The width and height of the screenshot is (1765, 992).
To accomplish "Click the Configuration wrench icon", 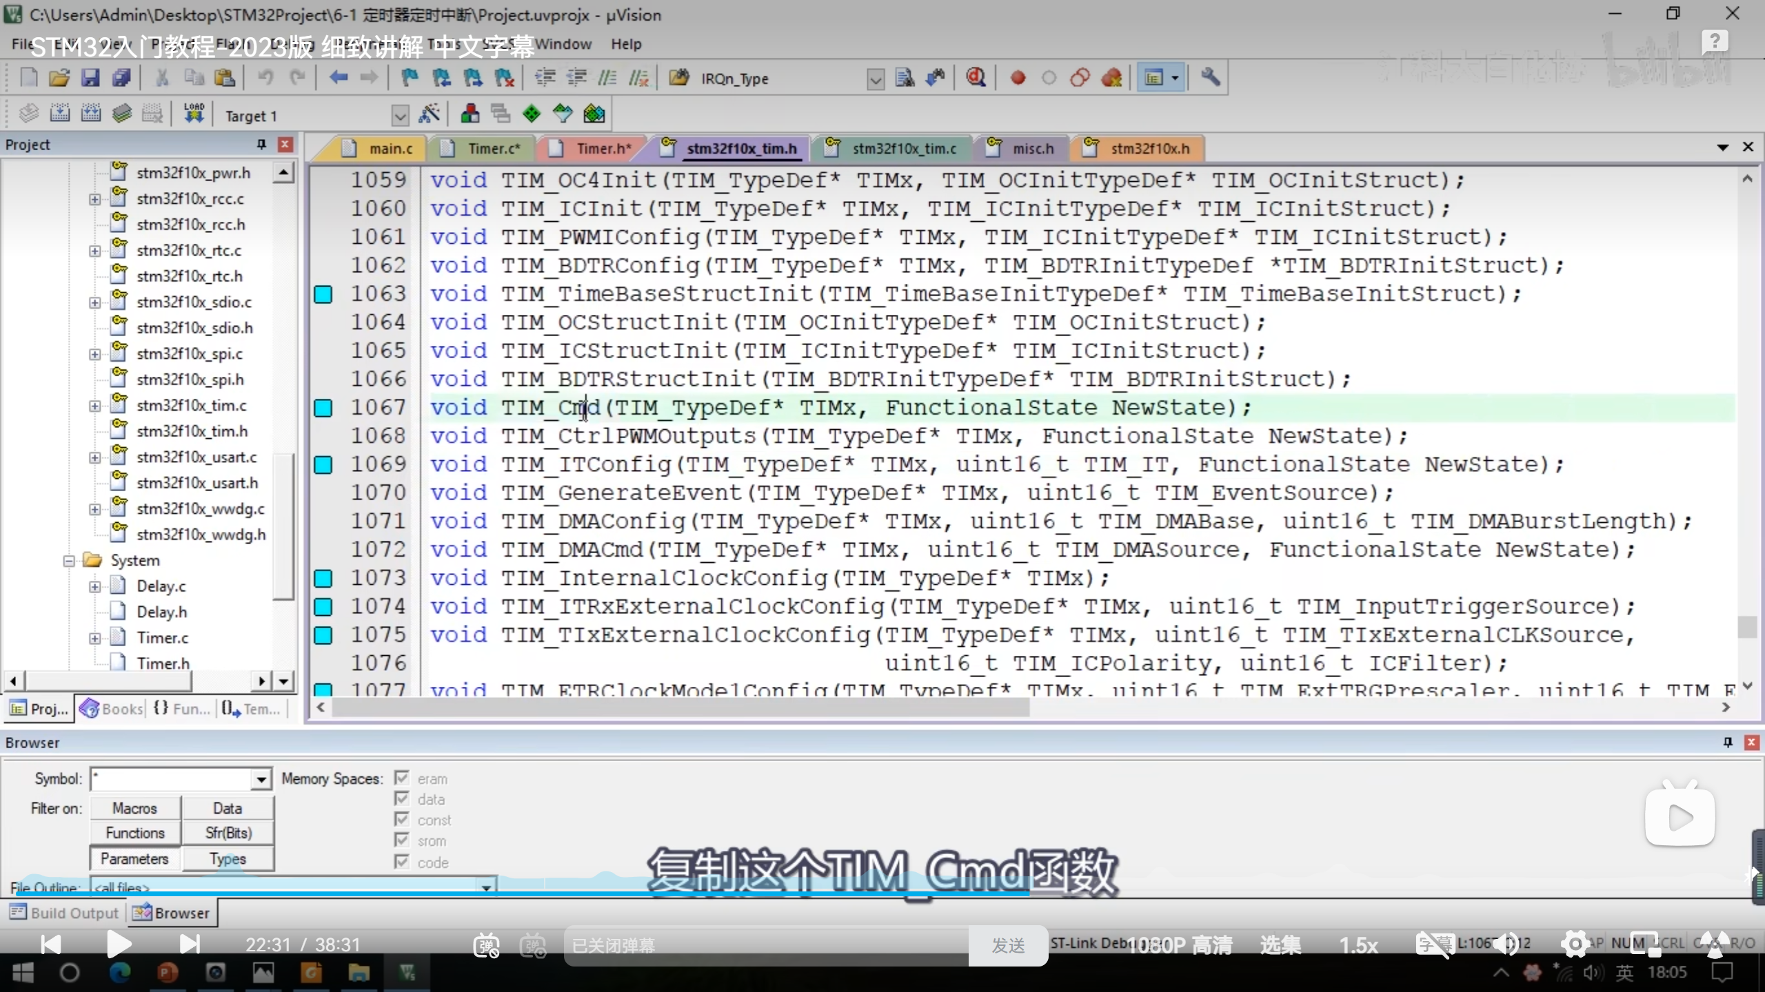I will [1210, 78].
